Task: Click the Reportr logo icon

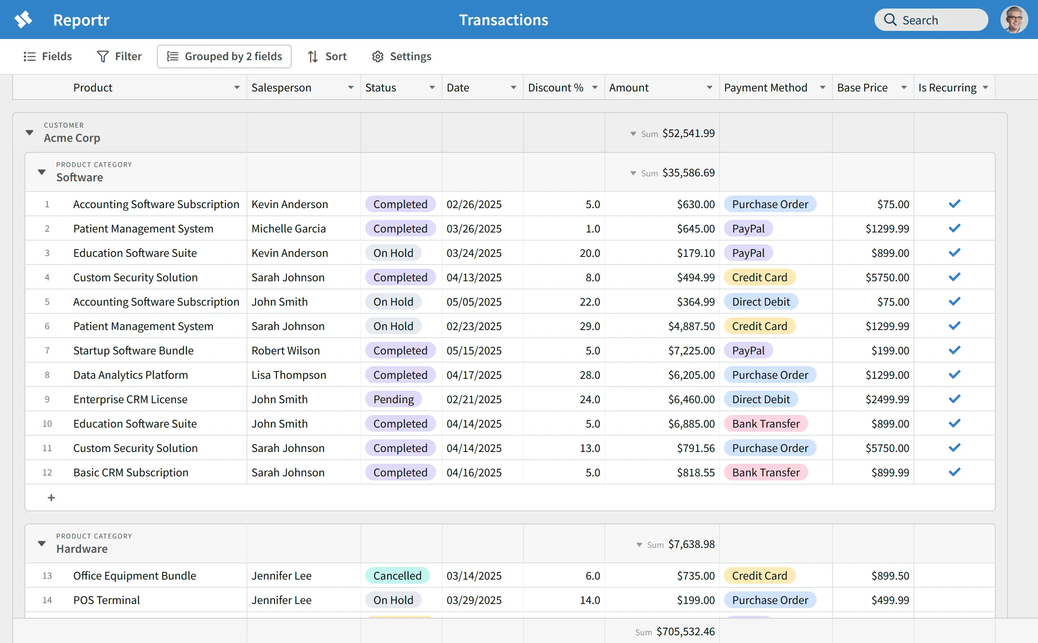Action: (x=23, y=20)
